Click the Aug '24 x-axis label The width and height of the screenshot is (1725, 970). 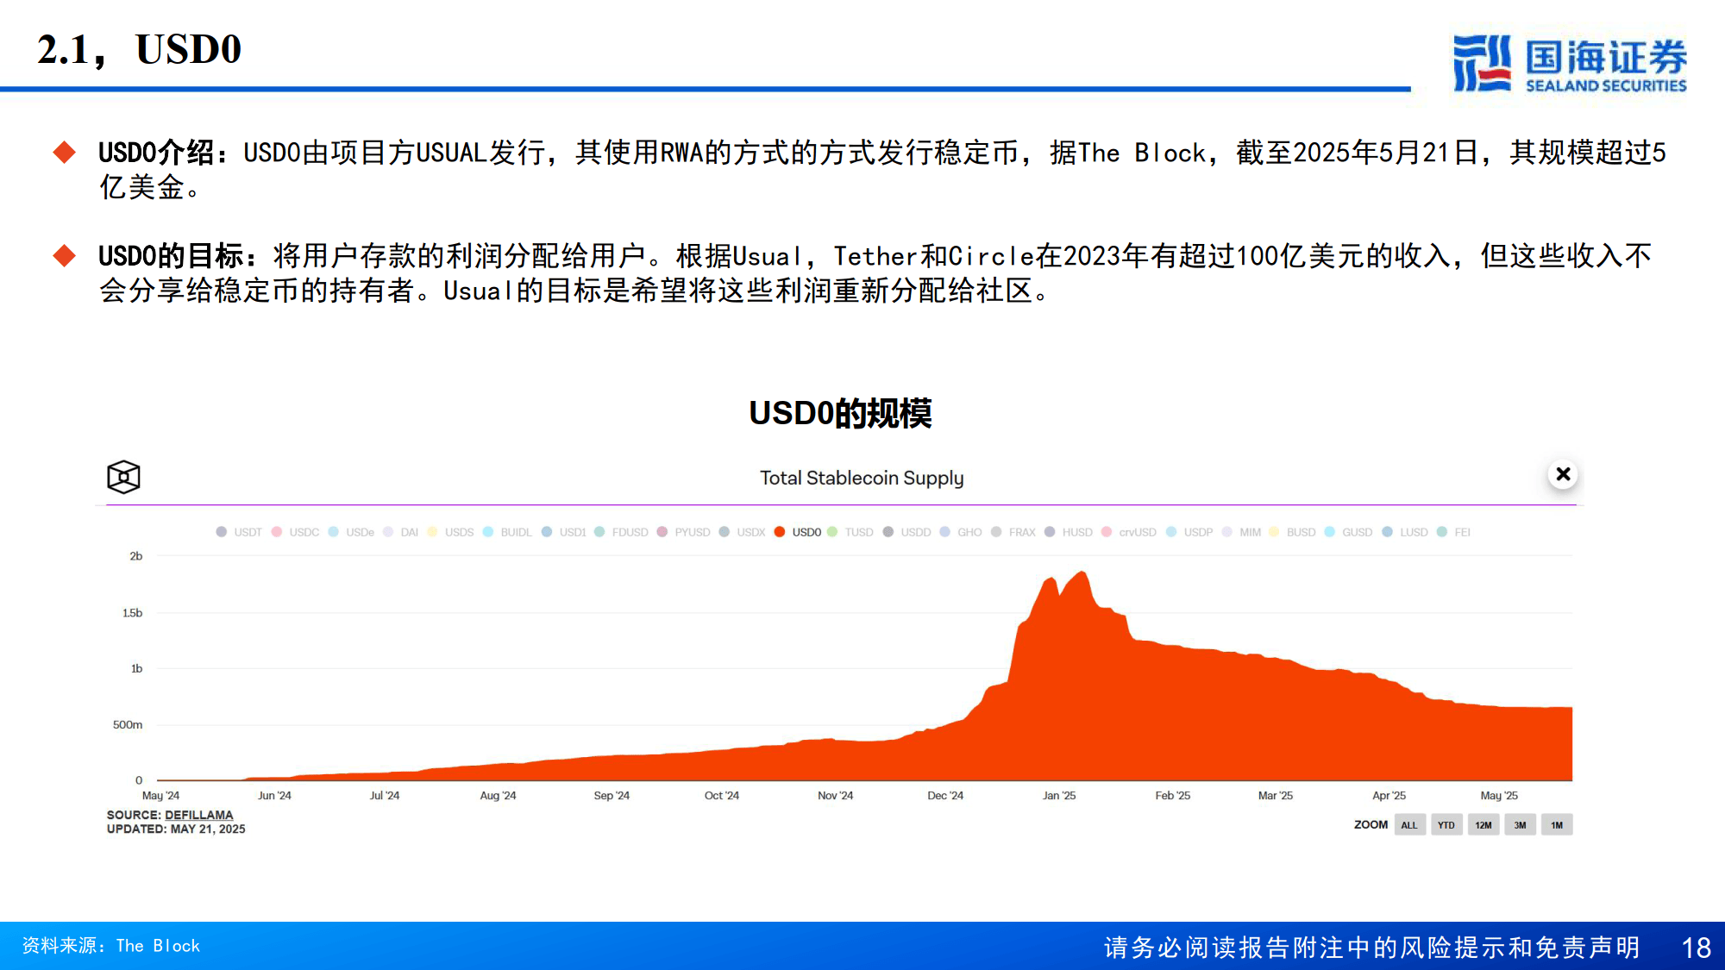[498, 795]
